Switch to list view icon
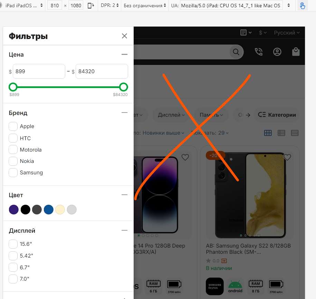Viewport: 316px width, 299px height. point(281,133)
